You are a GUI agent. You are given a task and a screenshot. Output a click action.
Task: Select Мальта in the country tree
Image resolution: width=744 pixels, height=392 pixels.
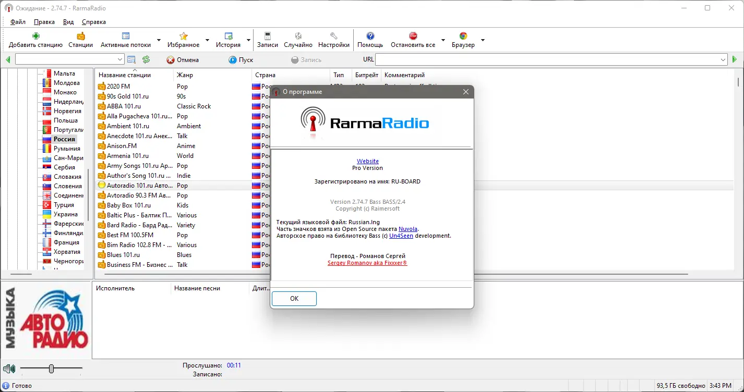click(64, 73)
